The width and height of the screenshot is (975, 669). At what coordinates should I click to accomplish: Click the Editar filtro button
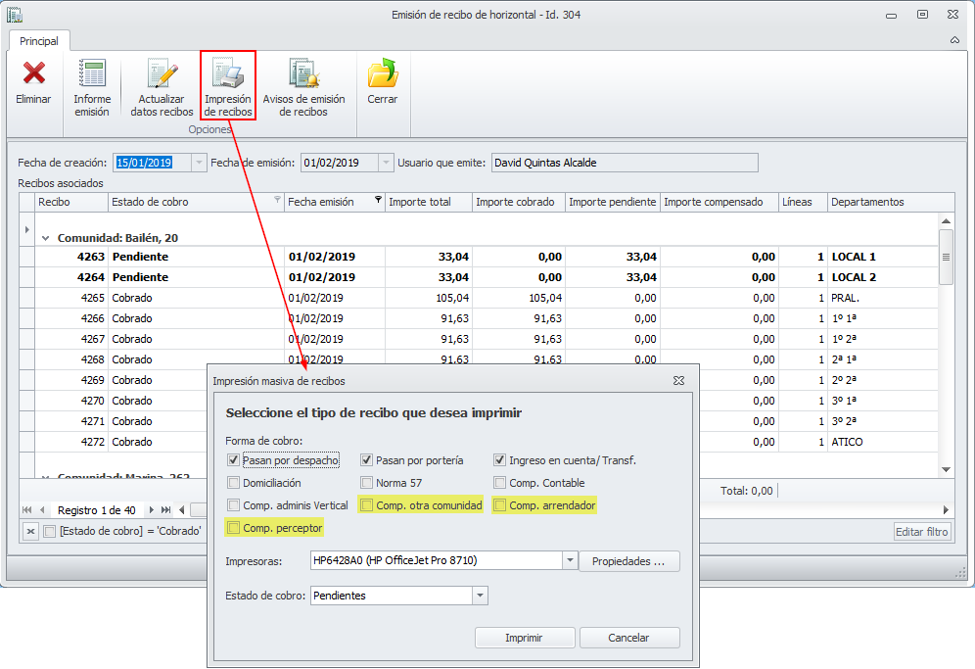click(921, 531)
